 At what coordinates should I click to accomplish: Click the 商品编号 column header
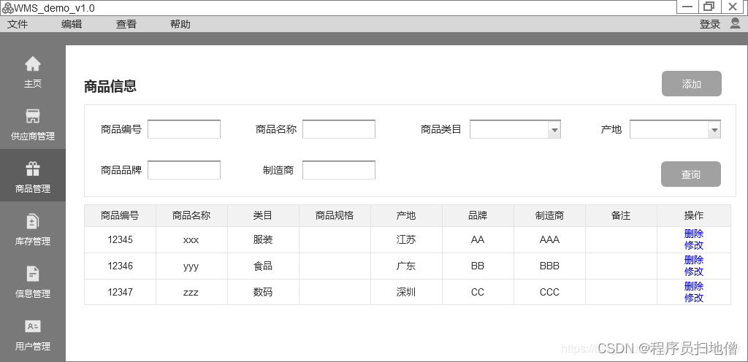[x=121, y=216]
